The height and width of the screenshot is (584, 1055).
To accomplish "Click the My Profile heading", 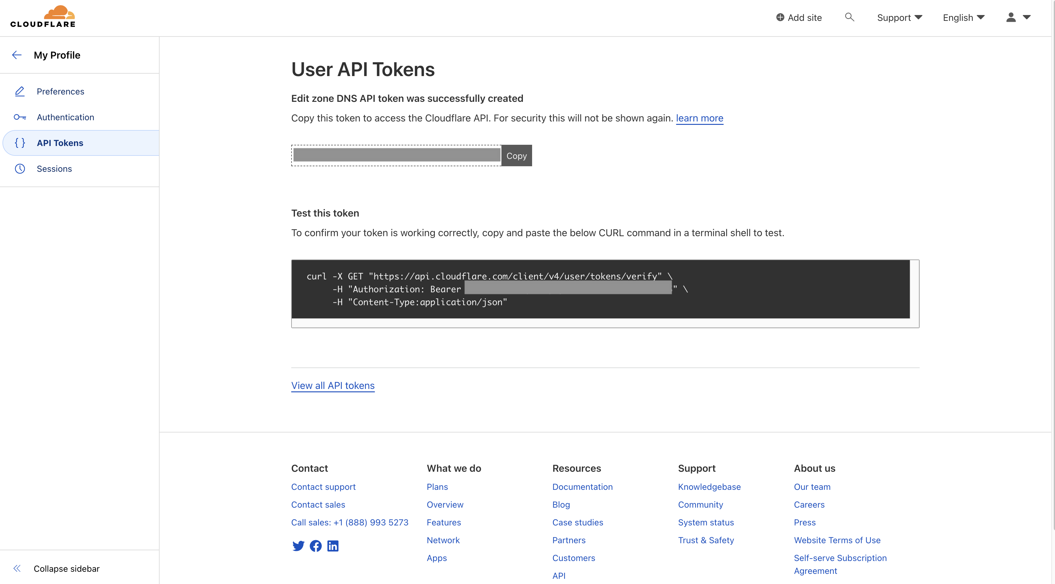I will tap(57, 55).
